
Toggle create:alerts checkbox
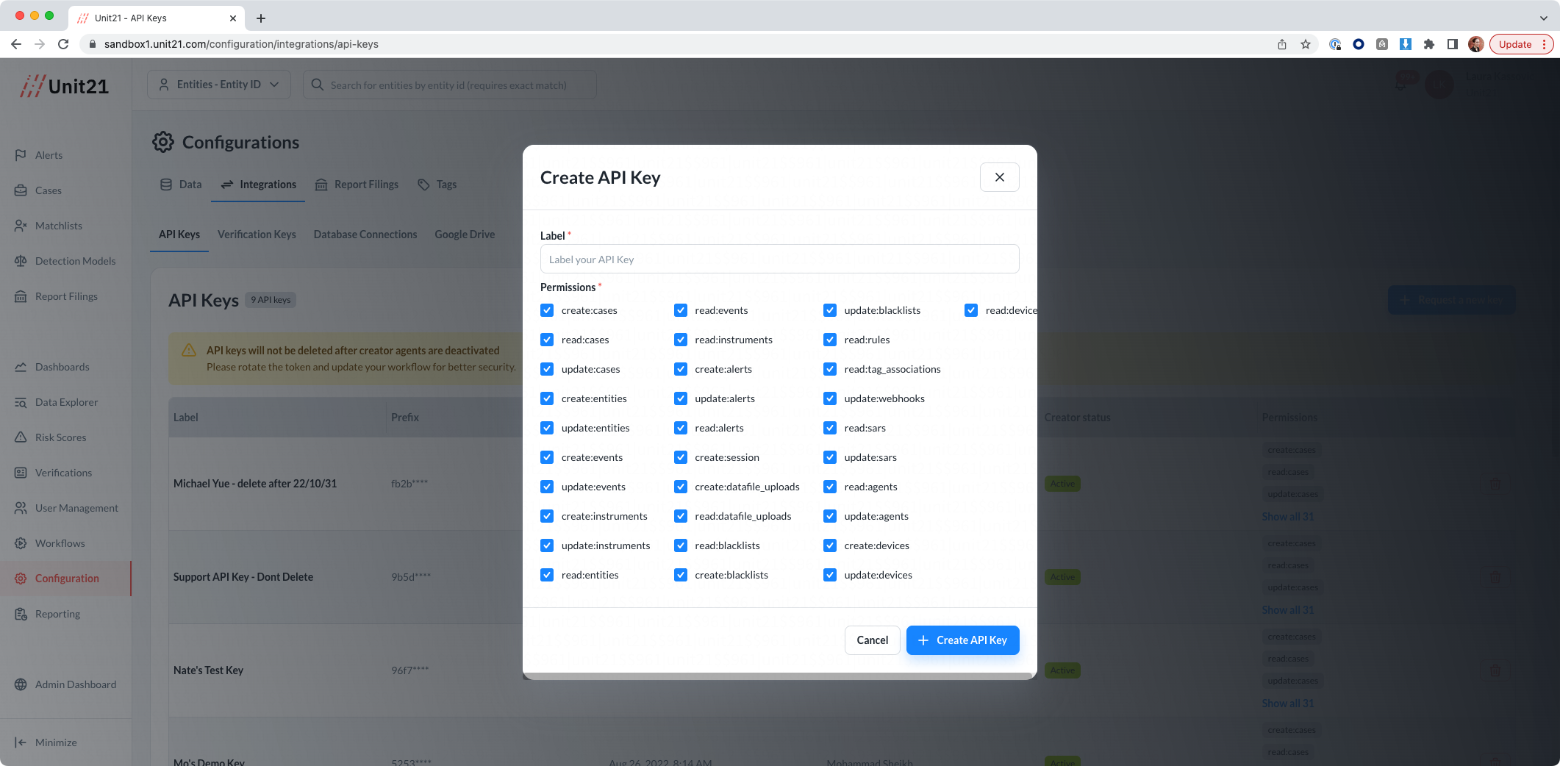coord(681,369)
